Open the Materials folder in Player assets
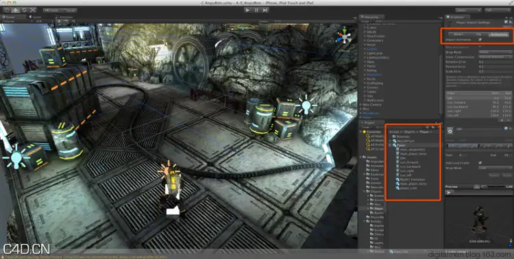The width and height of the screenshot is (514, 259). 401,136
